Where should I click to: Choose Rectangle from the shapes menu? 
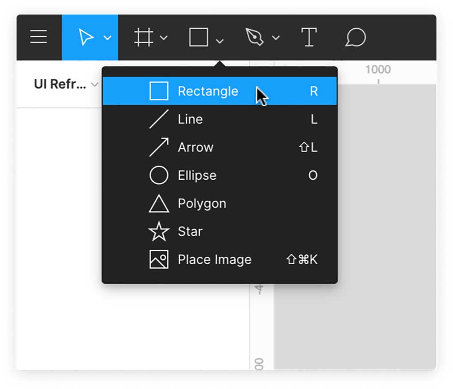(x=219, y=91)
